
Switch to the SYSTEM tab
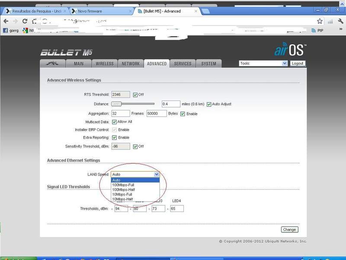point(209,64)
